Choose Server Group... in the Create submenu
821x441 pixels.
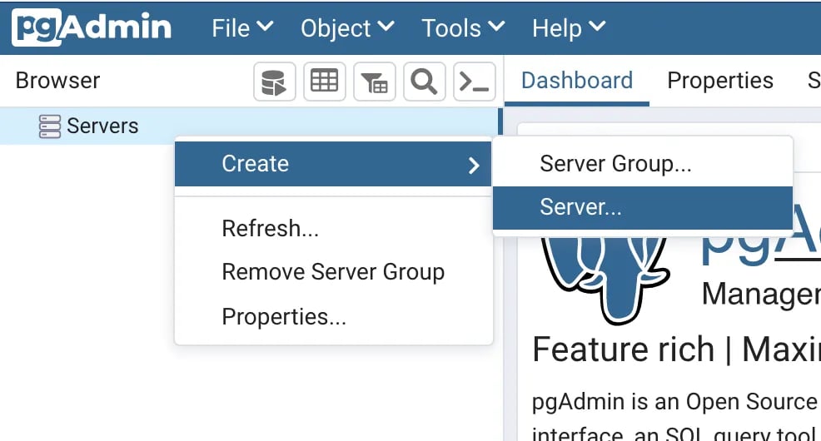click(x=615, y=163)
